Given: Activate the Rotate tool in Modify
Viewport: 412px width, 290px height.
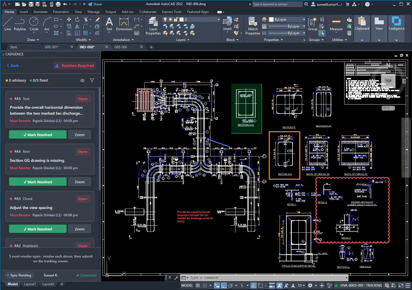Looking at the screenshot, I should click(x=77, y=19).
